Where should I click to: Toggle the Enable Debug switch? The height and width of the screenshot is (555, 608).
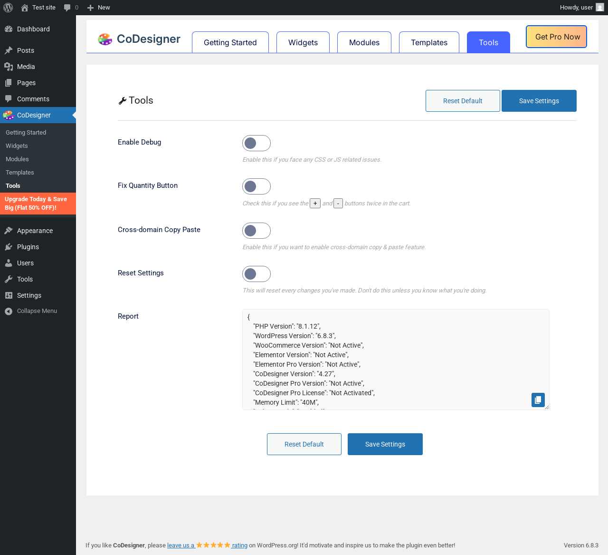pos(256,143)
